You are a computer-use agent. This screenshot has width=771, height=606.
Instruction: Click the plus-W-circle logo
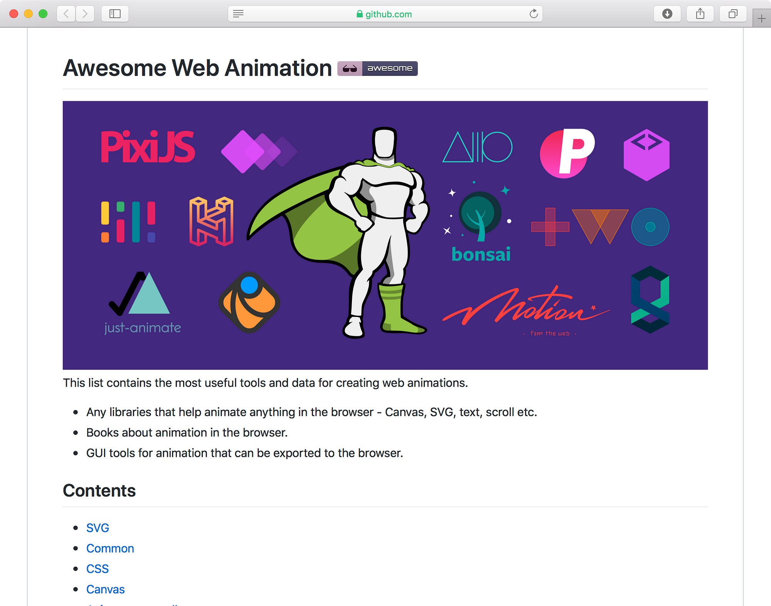tap(600, 227)
